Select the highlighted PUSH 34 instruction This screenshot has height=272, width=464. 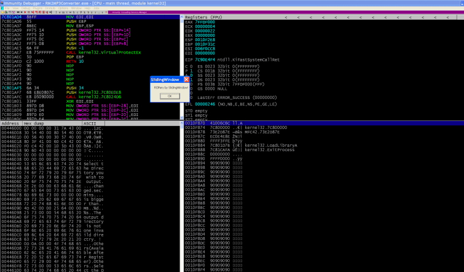point(74,88)
